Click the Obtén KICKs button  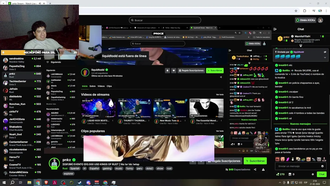coord(306,20)
